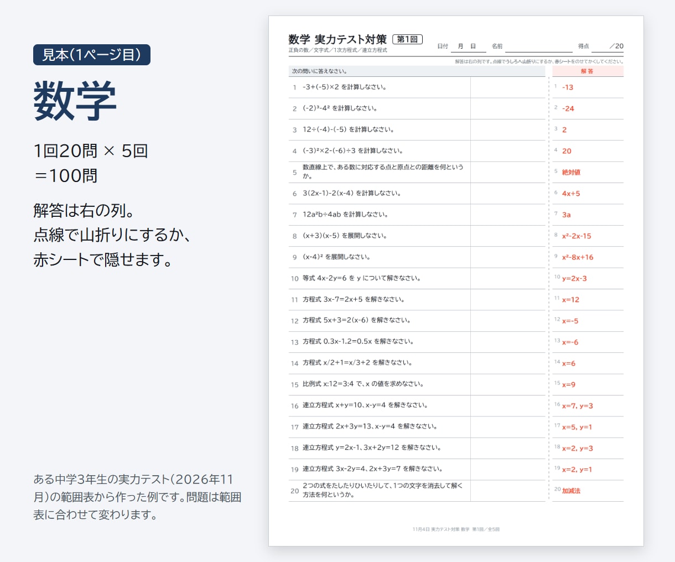Click the text 1回20問 × 5回
675x562 pixels.
coord(91,150)
